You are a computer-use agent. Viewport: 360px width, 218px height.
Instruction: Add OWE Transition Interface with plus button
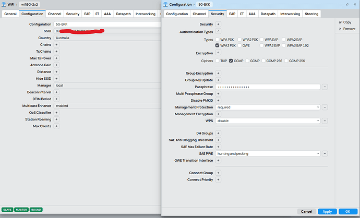(x=218, y=161)
